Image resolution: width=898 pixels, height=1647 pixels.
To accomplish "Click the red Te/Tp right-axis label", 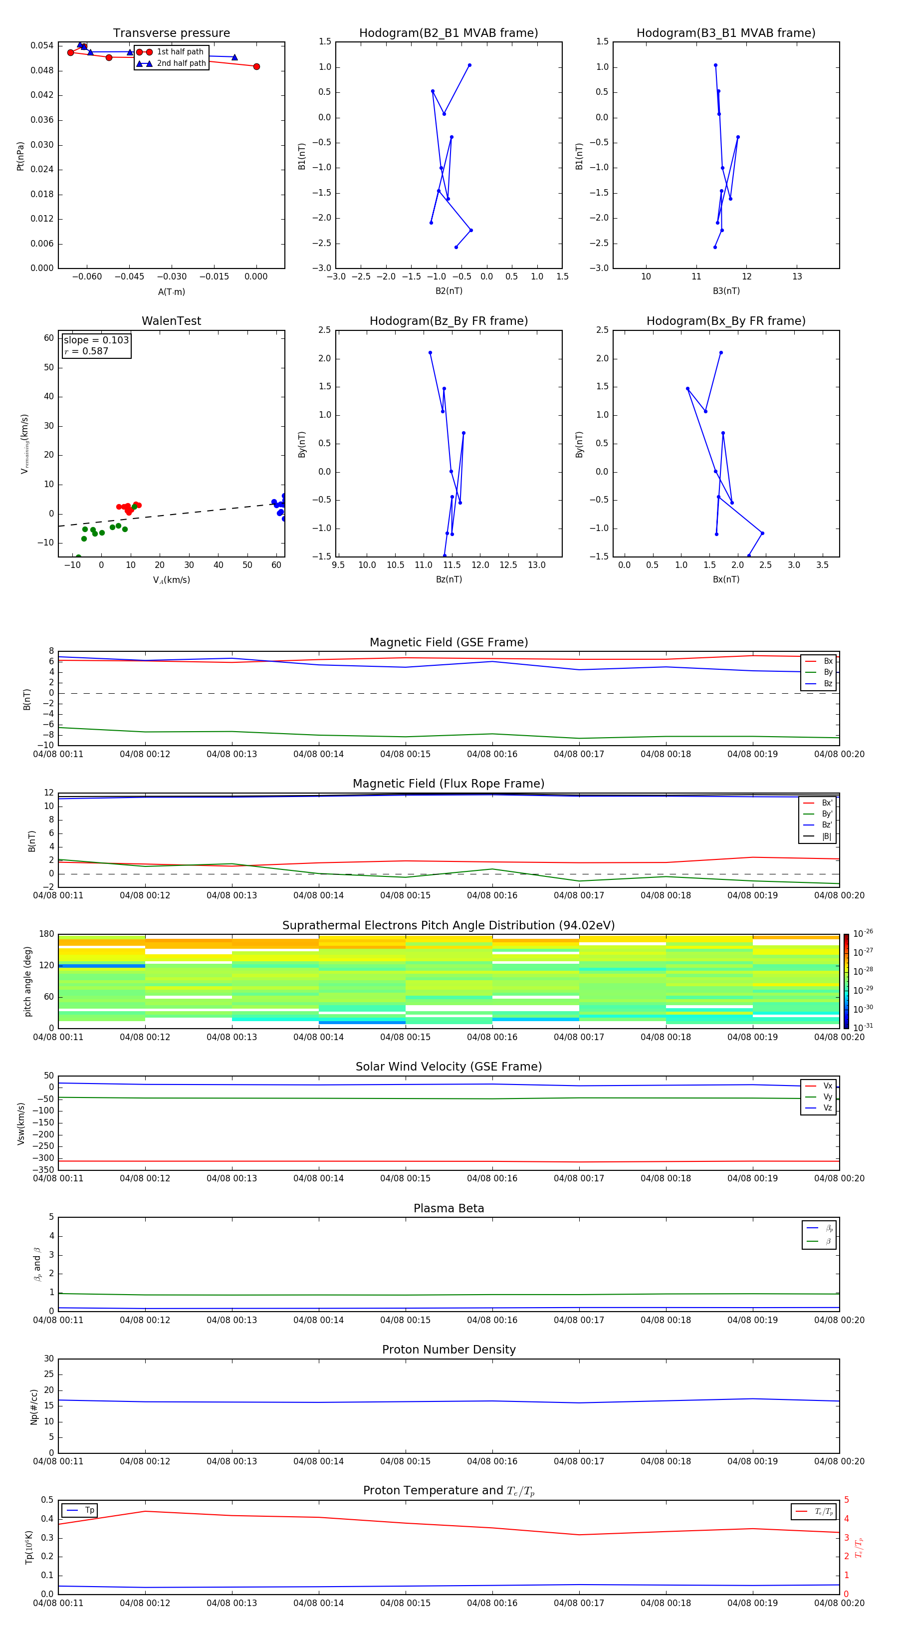I will click(x=859, y=1547).
